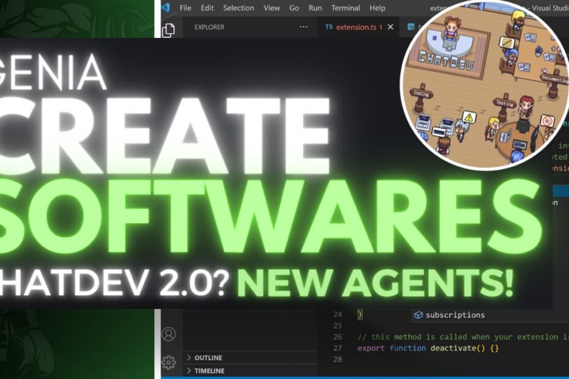
Task: Click the Accounts icon in activity bar
Action: click(x=169, y=334)
